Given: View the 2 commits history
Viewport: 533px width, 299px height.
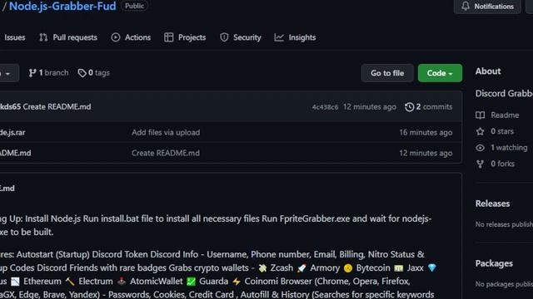Looking at the screenshot, I should pyautogui.click(x=434, y=107).
